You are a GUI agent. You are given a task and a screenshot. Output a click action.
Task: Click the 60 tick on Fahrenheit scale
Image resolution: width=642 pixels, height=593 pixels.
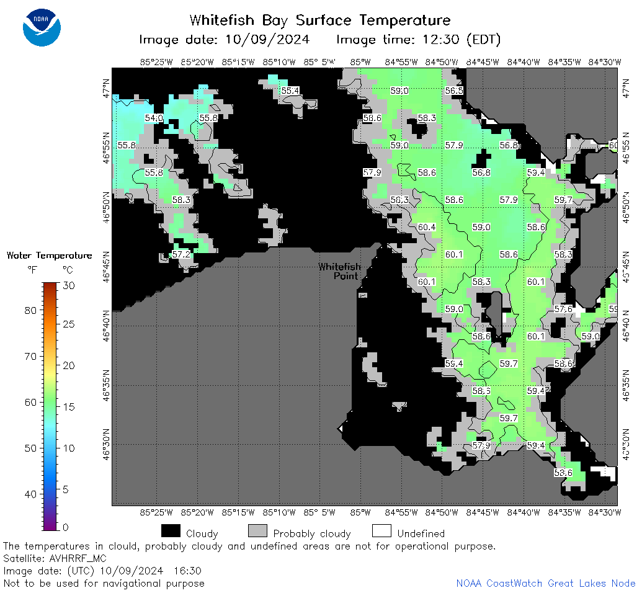pyautogui.click(x=30, y=402)
